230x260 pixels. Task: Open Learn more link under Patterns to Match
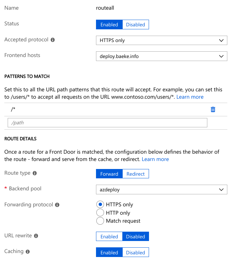[190, 97]
